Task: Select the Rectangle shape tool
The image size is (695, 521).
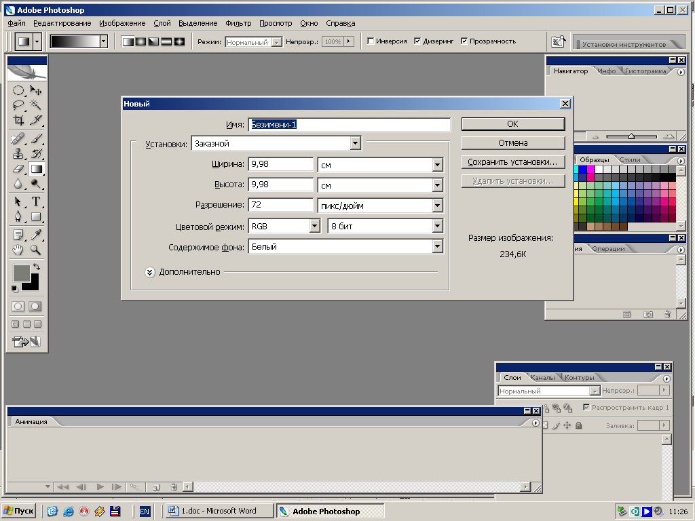Action: point(35,216)
